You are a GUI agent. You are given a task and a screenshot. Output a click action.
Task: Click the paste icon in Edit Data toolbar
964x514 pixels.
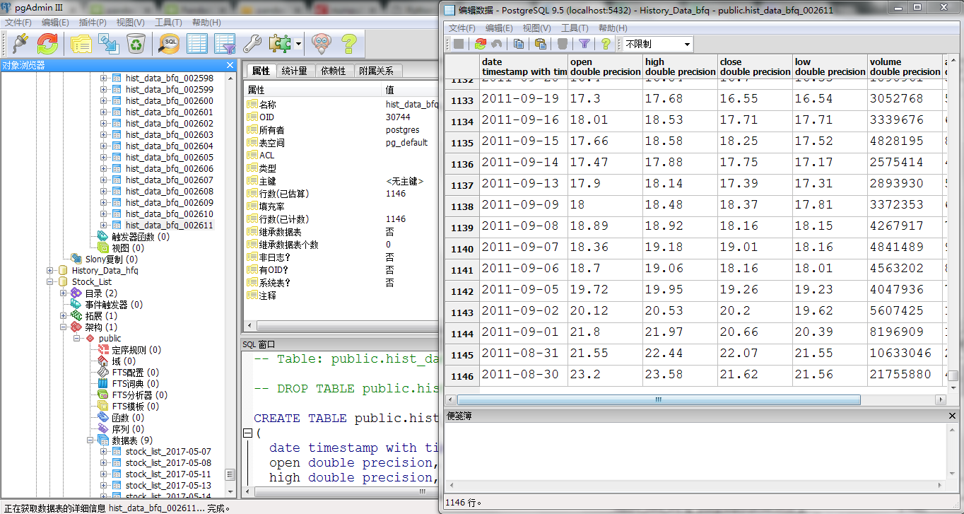pyautogui.click(x=541, y=44)
